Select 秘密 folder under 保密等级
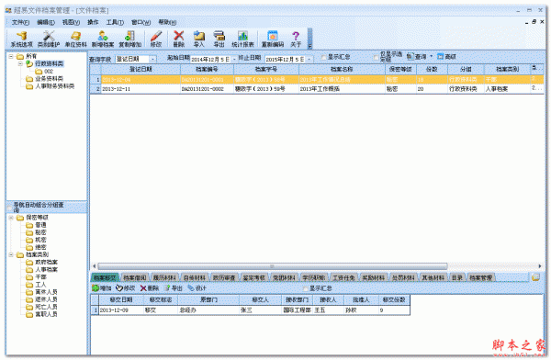Screen dimensions: 551x360 point(40,232)
